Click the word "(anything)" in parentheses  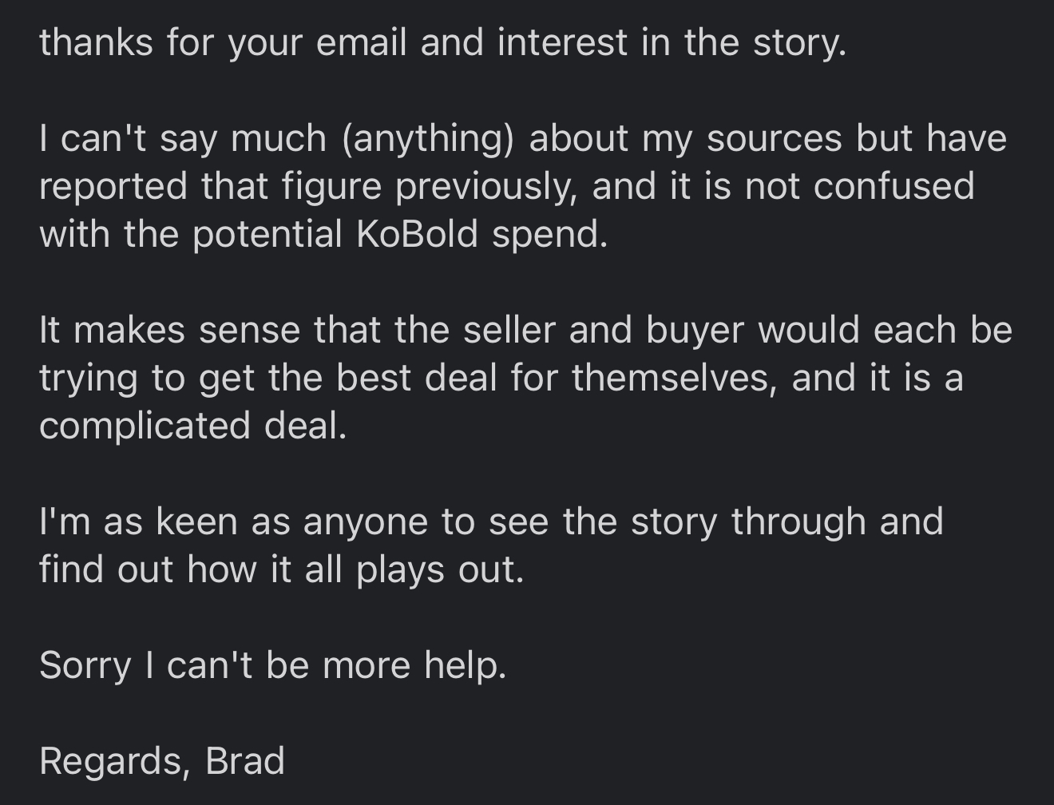click(427, 138)
